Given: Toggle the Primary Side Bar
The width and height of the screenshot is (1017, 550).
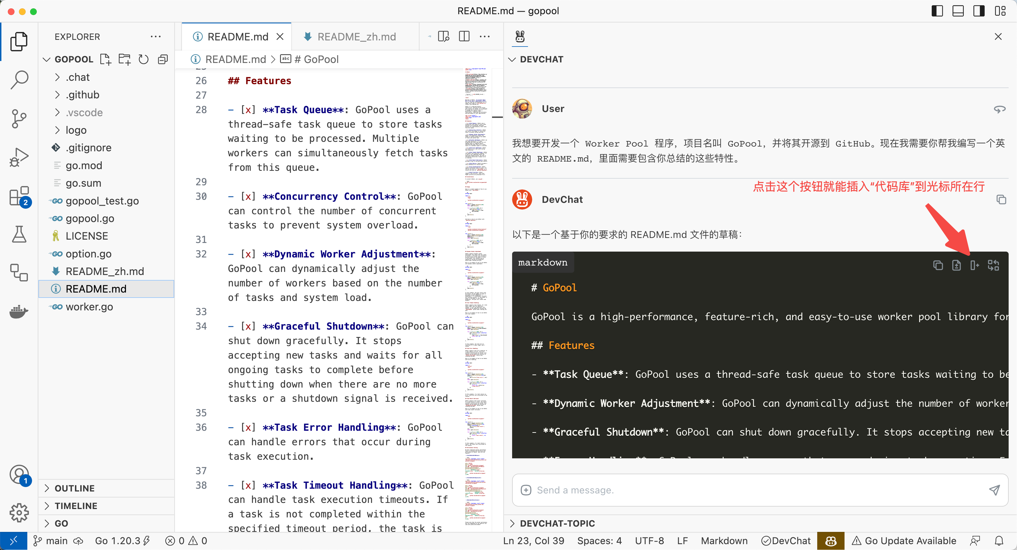Looking at the screenshot, I should tap(937, 11).
